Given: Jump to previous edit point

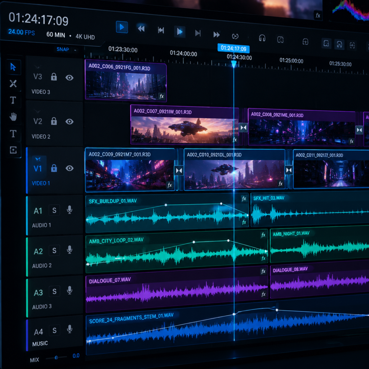Looking at the screenshot, I should pyautogui.click(x=161, y=30).
